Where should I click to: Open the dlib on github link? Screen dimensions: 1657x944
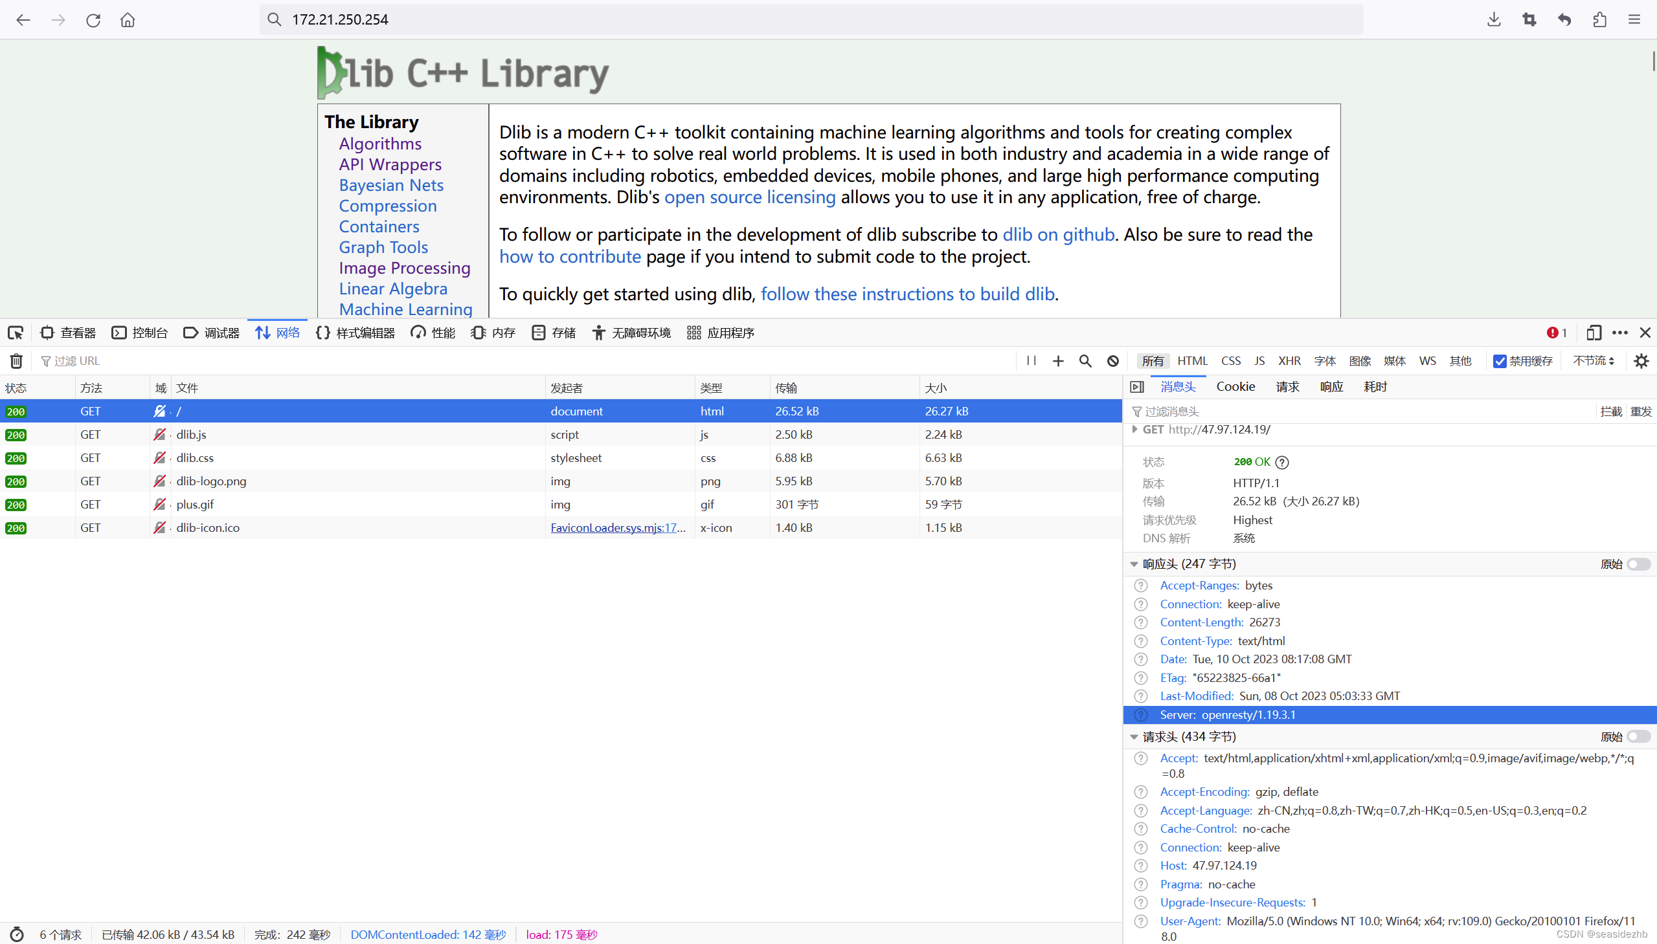click(1058, 235)
